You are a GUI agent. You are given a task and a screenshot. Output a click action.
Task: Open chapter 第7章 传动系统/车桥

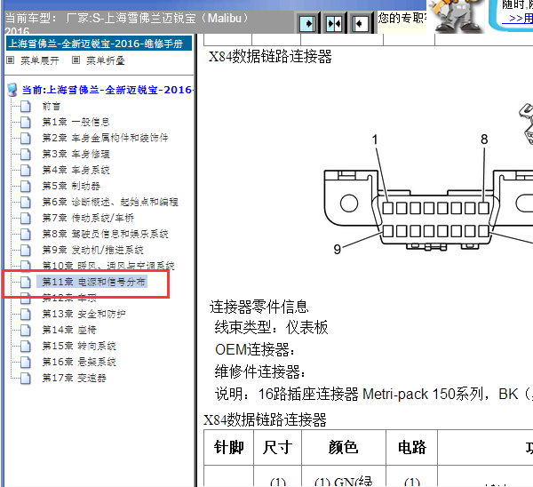88,218
